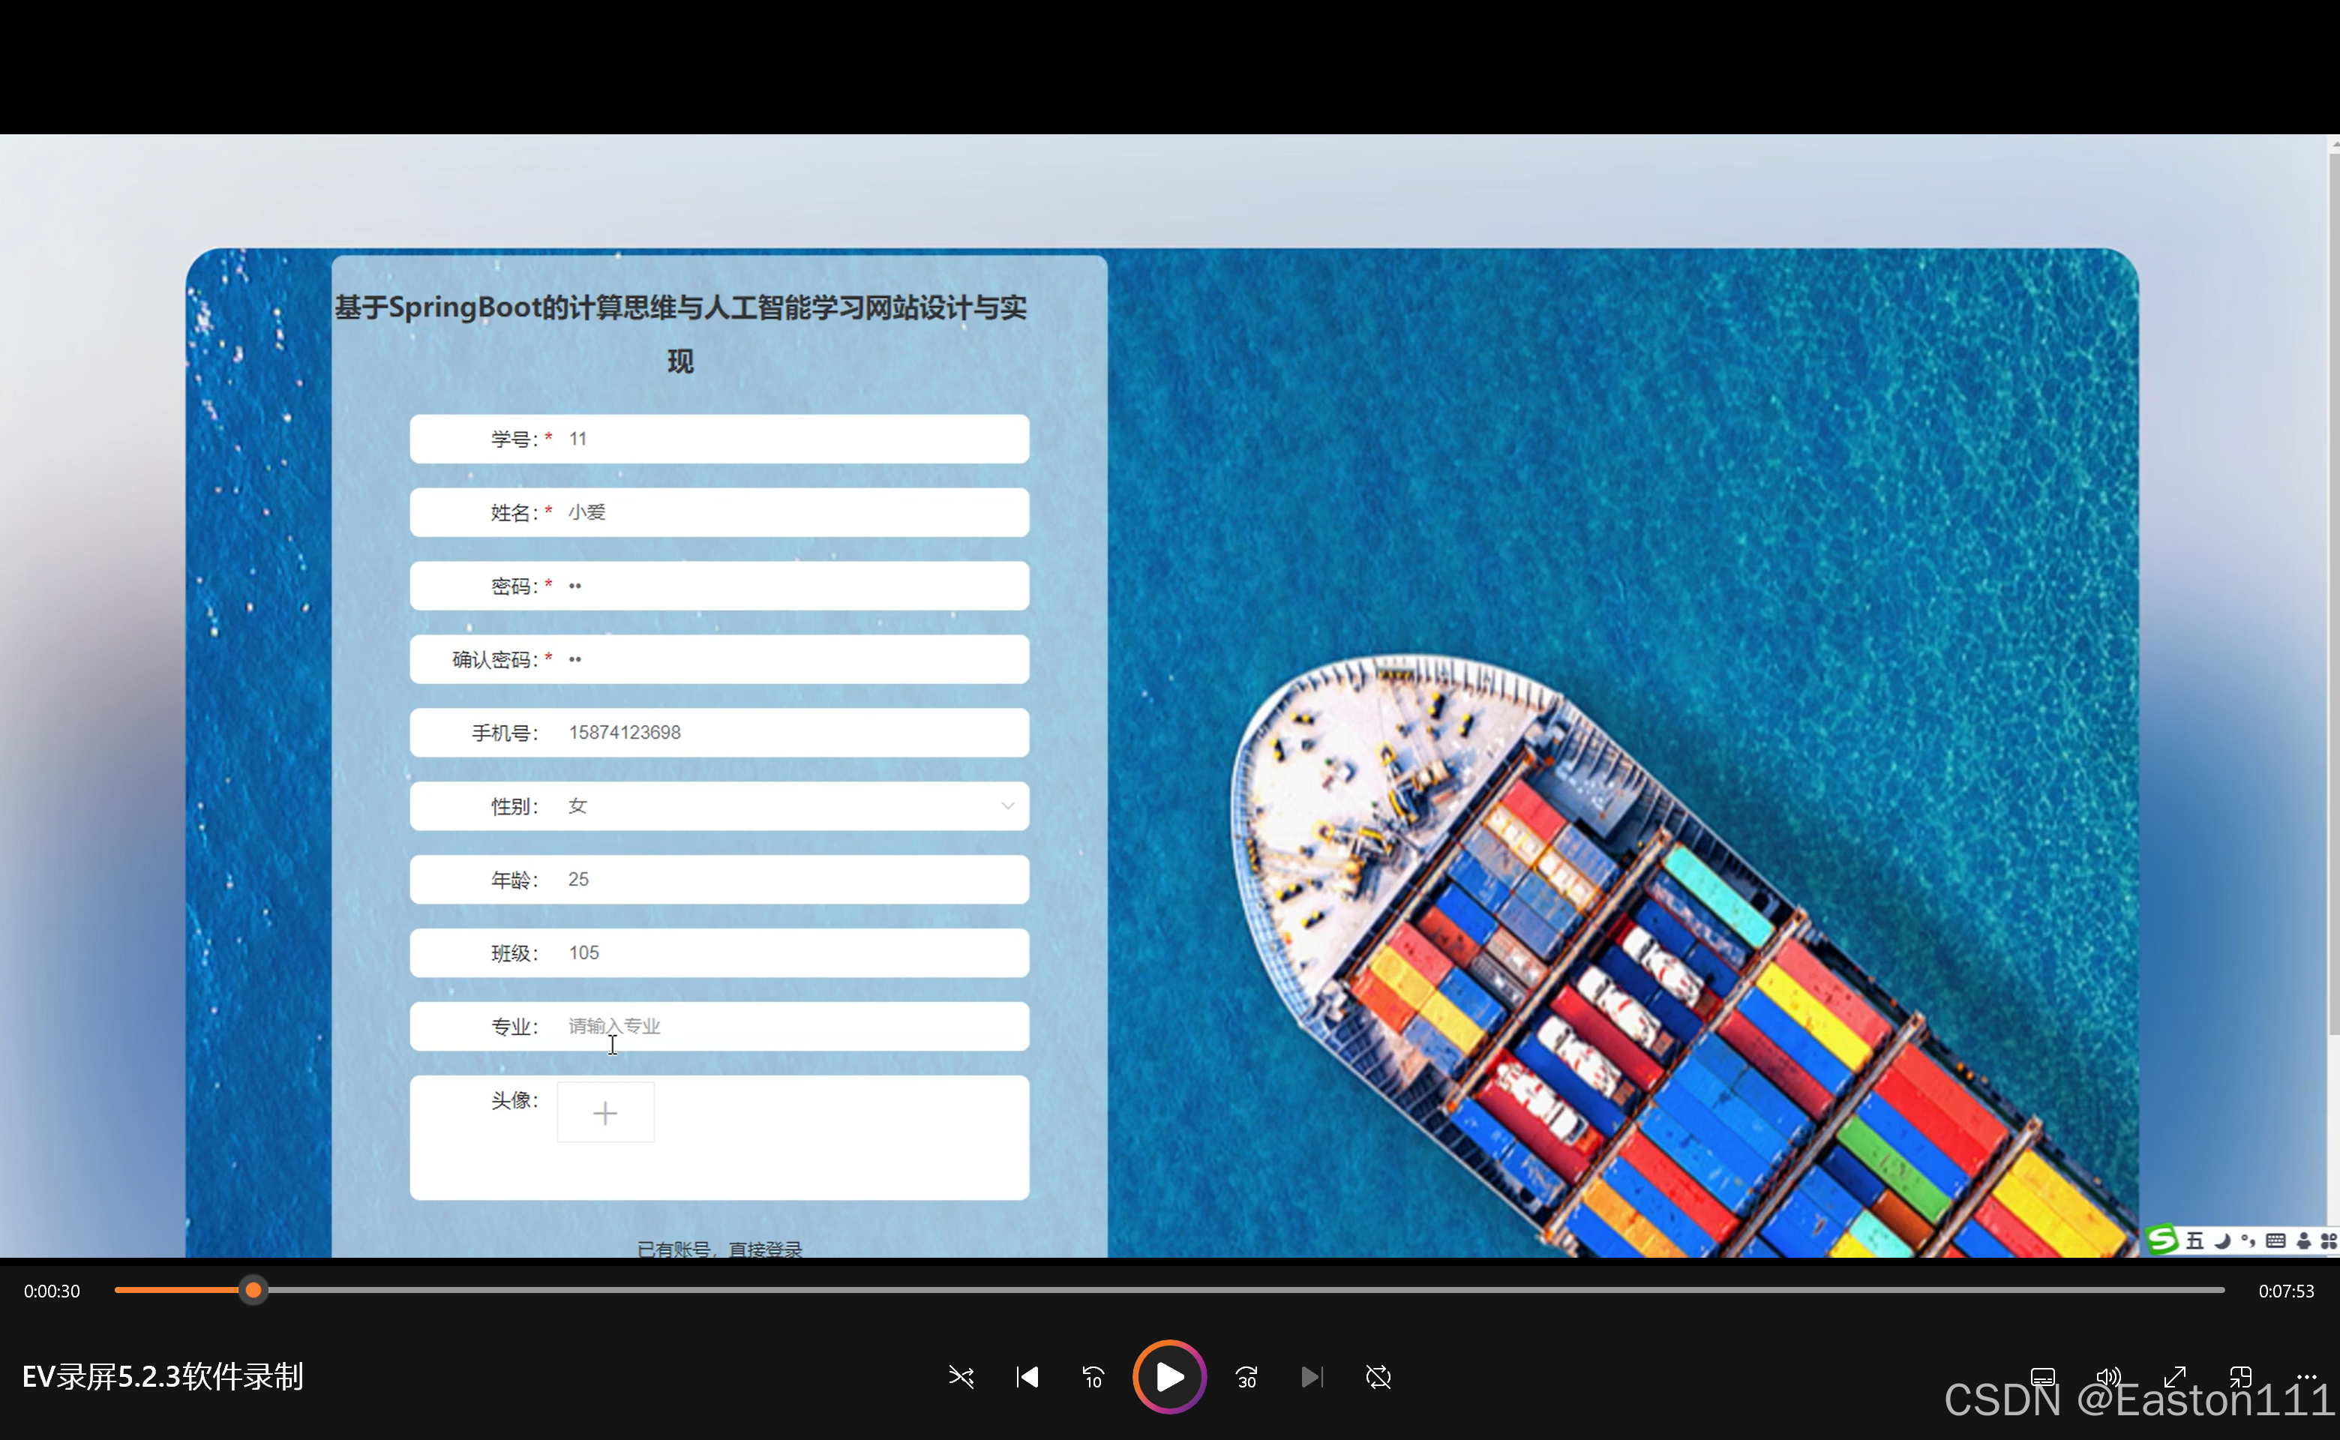Click the Sogou input method S logo

2163,1240
